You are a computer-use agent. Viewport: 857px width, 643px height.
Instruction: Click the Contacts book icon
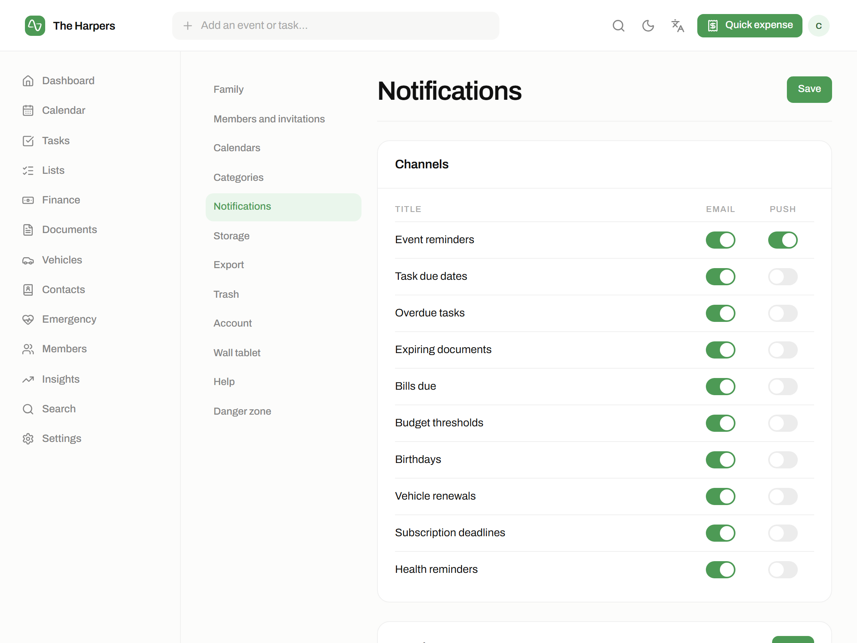pyautogui.click(x=28, y=290)
